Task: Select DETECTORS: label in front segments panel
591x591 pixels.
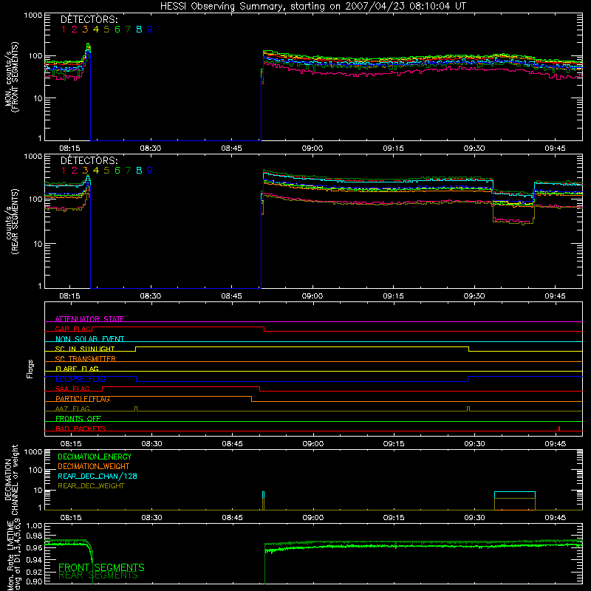Action: [89, 20]
